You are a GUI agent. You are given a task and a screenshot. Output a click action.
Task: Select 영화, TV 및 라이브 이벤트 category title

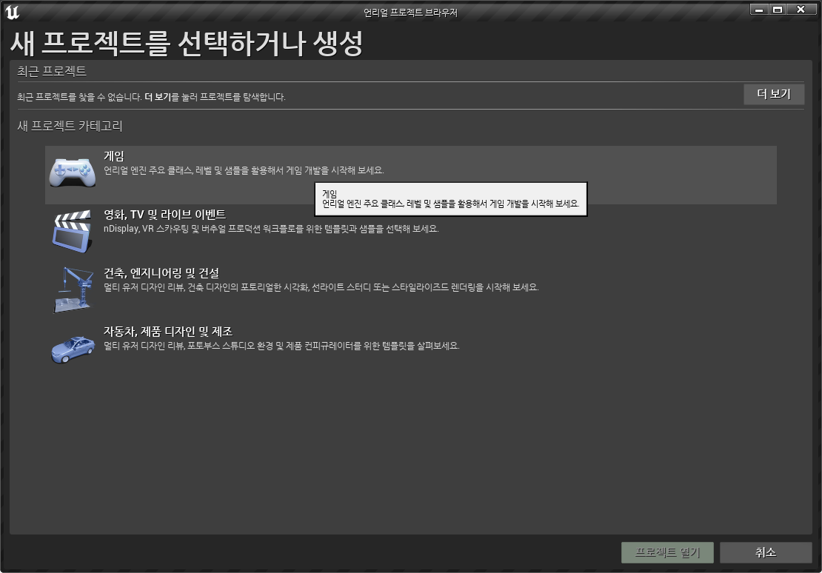click(x=164, y=215)
